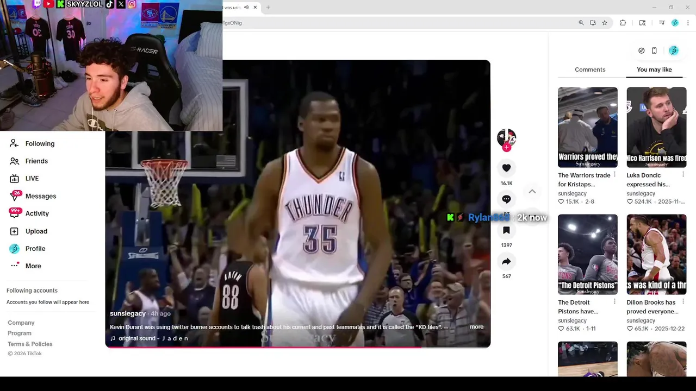
Task: Open the Activity icon with the 99+ badge
Action: tap(15, 213)
